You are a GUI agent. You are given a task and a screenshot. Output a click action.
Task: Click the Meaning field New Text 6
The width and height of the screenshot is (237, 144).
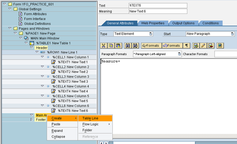click(158, 11)
